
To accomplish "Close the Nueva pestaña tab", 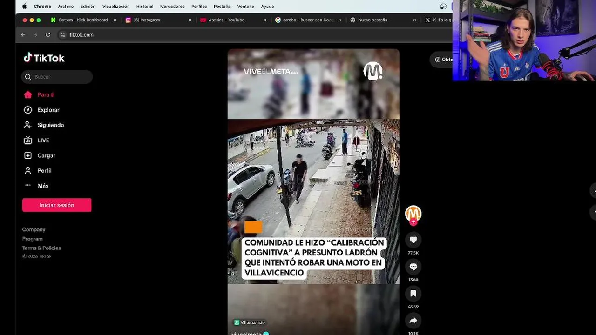I will (x=414, y=20).
